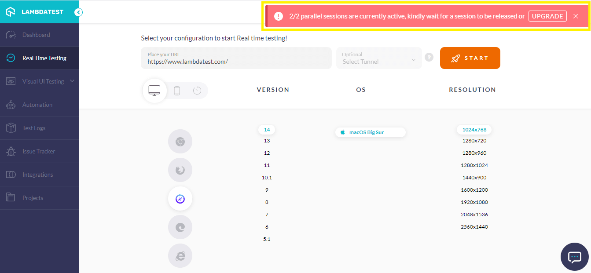Select the Chrome browser icon
The width and height of the screenshot is (591, 273).
[x=180, y=142]
